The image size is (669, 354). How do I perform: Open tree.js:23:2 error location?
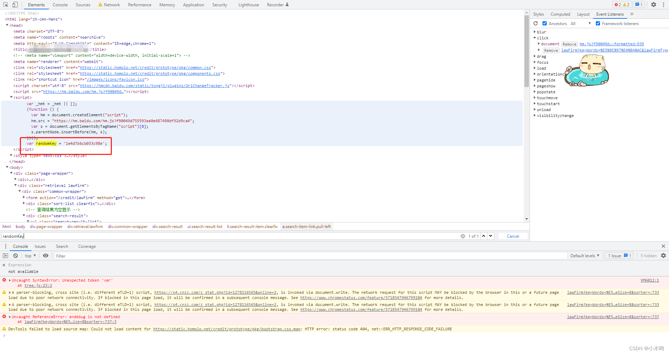[x=38, y=285]
